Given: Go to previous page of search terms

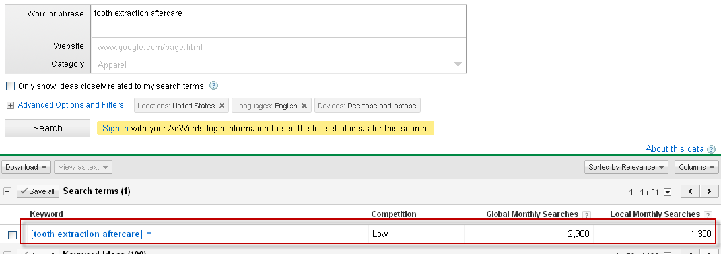Looking at the screenshot, I should (690, 191).
